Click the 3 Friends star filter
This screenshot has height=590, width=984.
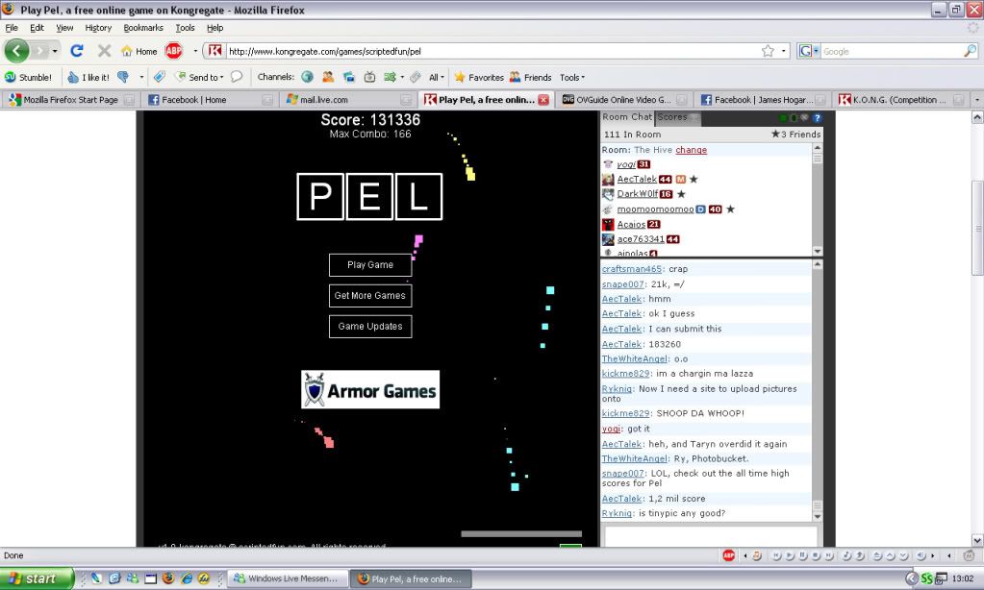coord(795,135)
